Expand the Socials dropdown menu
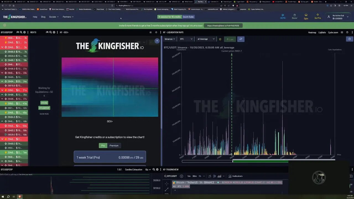This screenshot has height=199, width=354. click(54, 17)
